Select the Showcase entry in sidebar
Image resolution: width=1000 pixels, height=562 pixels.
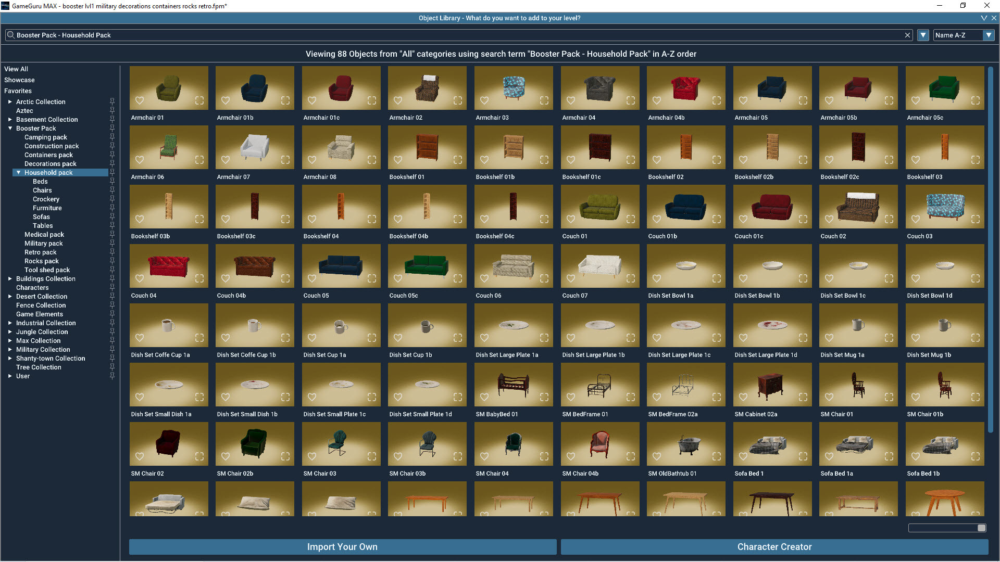click(x=19, y=80)
